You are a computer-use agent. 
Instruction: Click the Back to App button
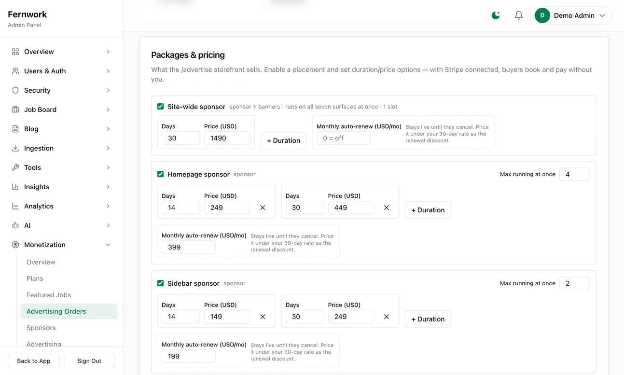[x=34, y=361]
